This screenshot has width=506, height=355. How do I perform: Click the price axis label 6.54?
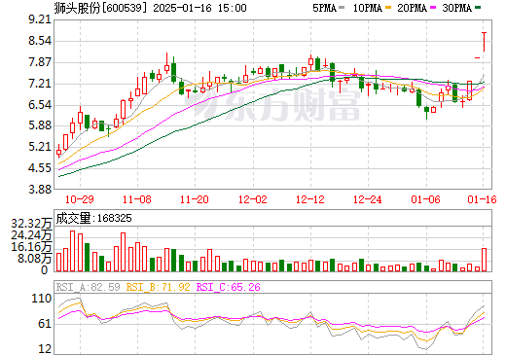click(40, 105)
